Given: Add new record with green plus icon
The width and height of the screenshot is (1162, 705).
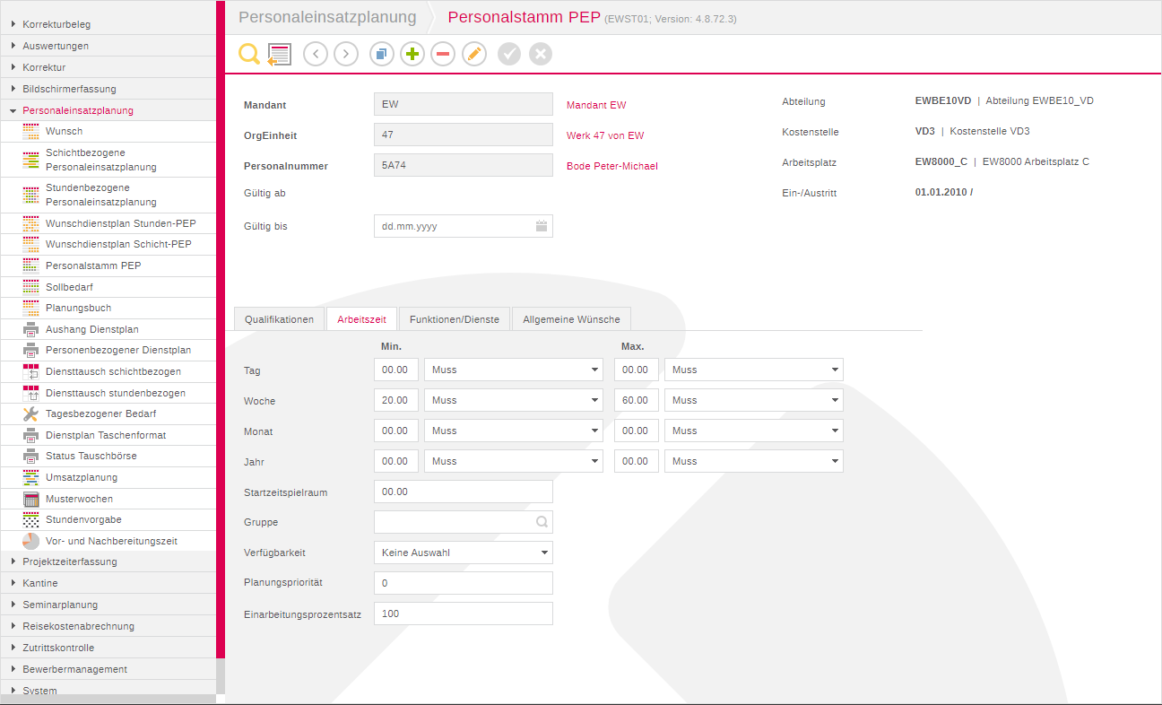Looking at the screenshot, I should [x=412, y=55].
